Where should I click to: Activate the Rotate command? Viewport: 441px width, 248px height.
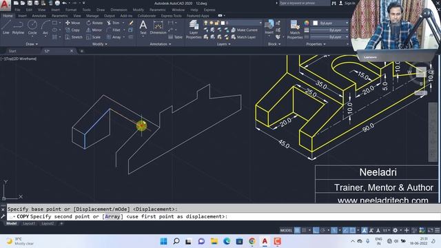point(94,23)
